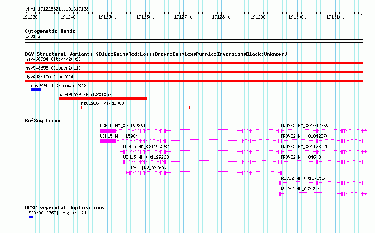Click the nsv466994 (Itsara2009) label
375x233 pixels.
pos(53,59)
